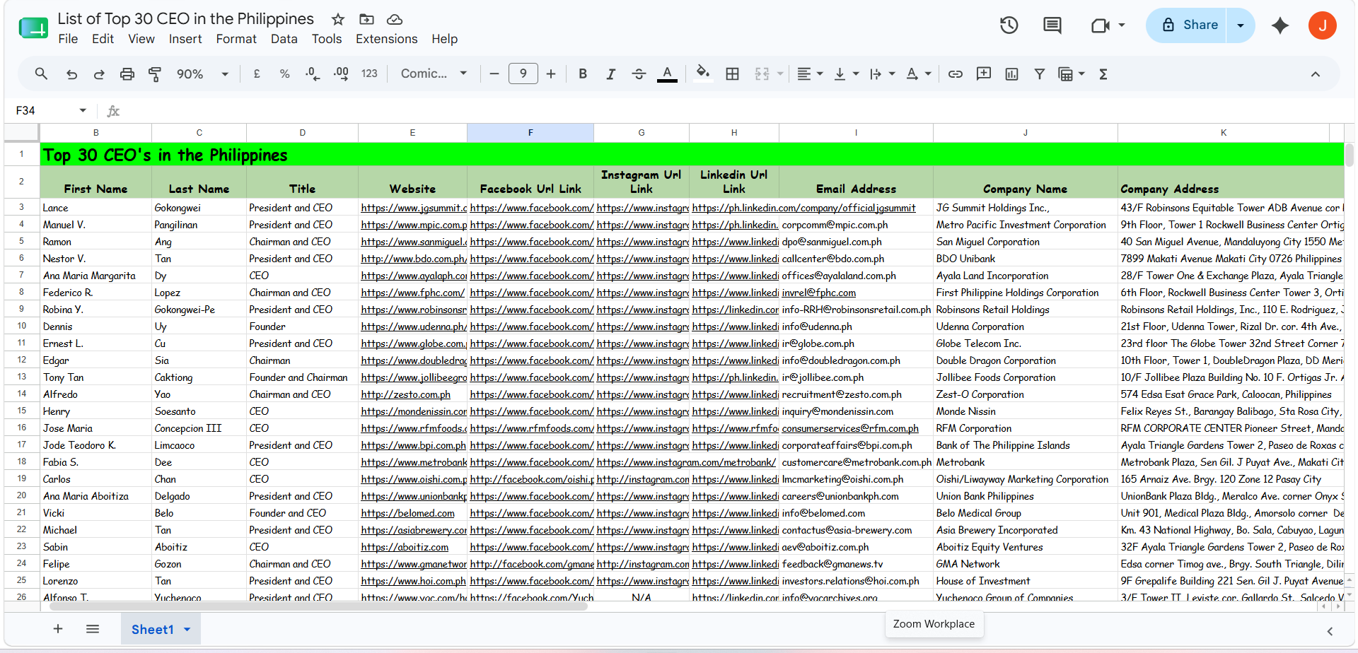Open the File menu
This screenshot has width=1358, height=653.
(x=68, y=39)
